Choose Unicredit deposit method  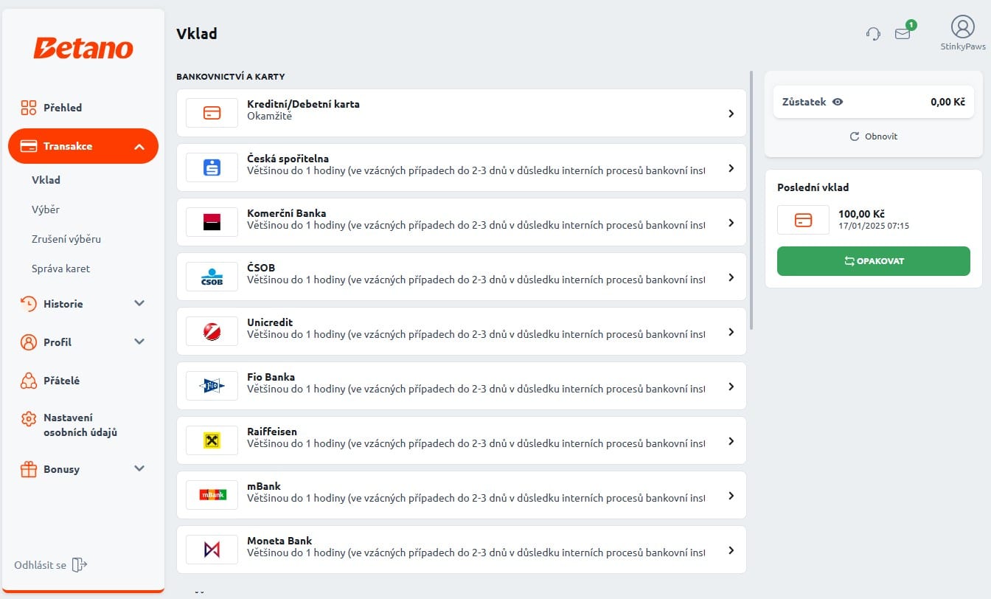462,331
